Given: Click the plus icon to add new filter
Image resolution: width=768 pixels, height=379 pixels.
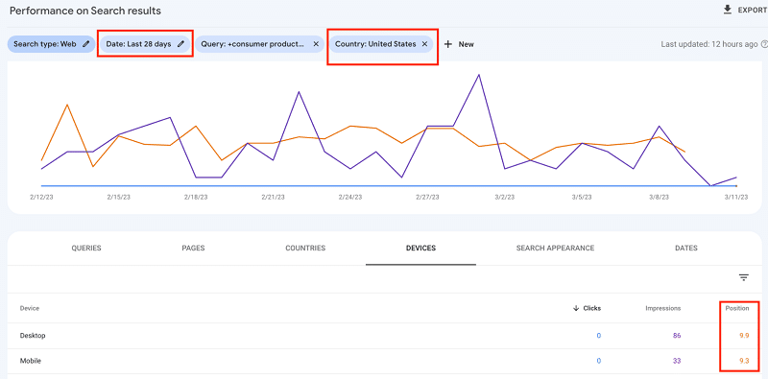Looking at the screenshot, I should click(447, 44).
